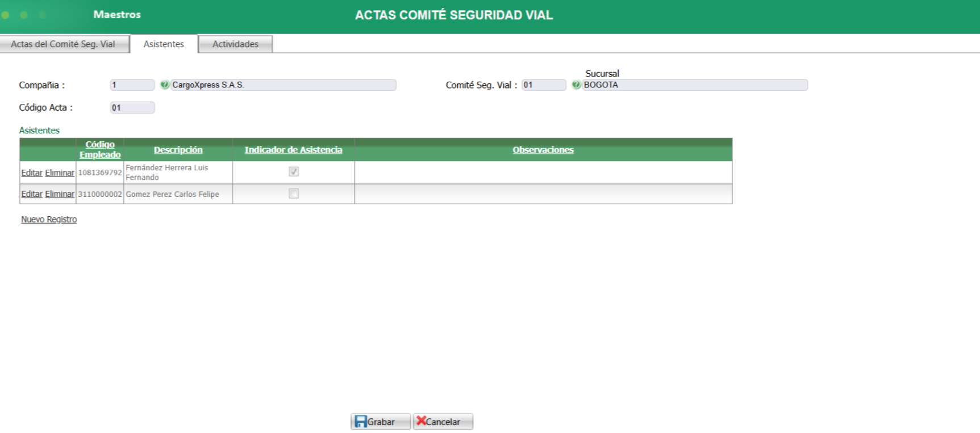Click the Código Acta field showing 01

coord(132,108)
